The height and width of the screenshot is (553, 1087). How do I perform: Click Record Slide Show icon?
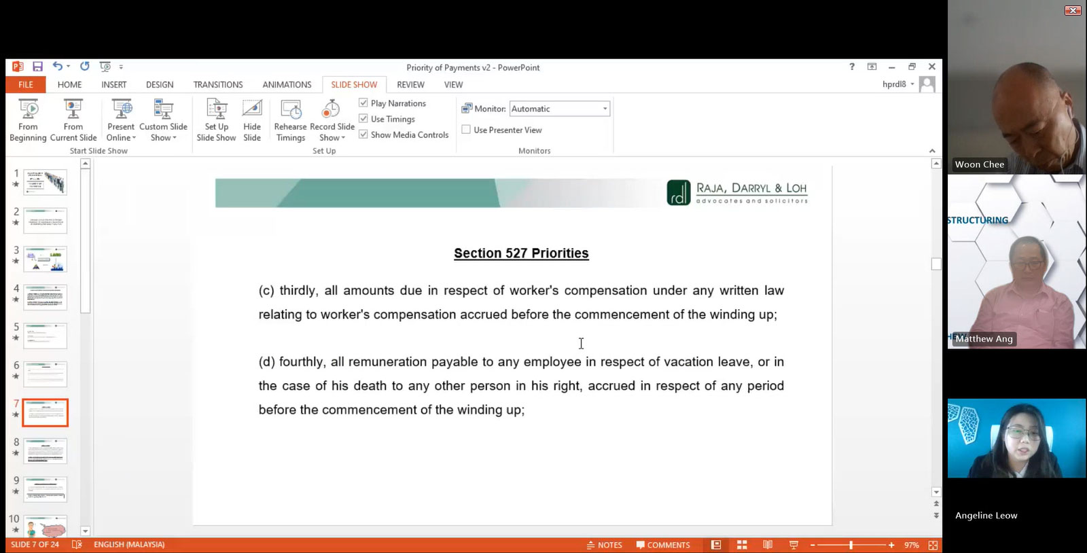pos(331,109)
